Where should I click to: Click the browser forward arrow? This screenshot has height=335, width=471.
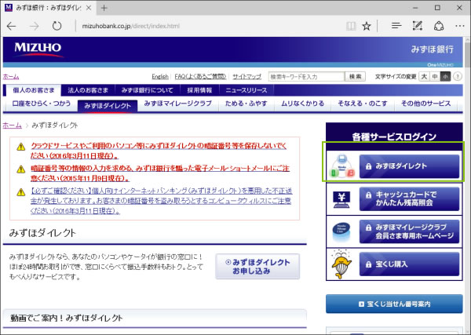point(34,26)
